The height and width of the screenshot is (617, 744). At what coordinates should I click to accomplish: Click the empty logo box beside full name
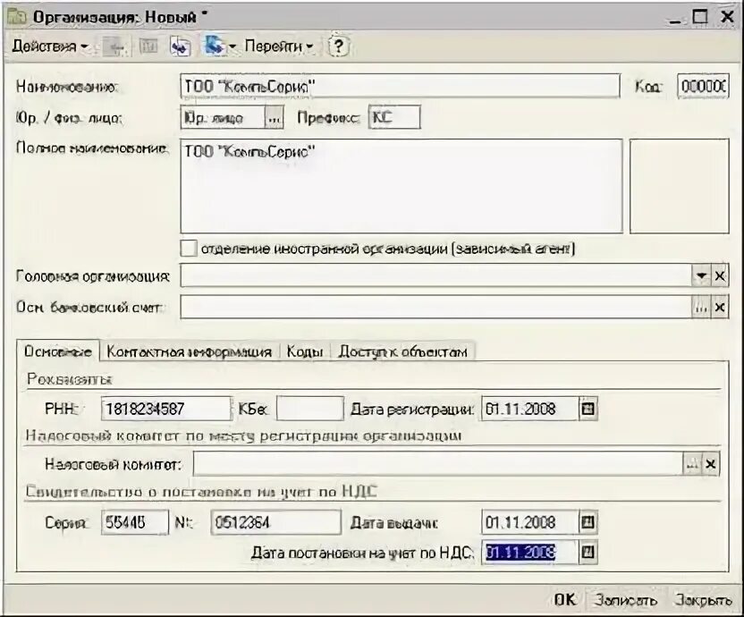(679, 186)
